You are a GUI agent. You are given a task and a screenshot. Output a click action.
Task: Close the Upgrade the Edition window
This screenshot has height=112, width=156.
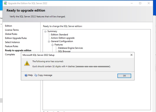pos(149,3)
